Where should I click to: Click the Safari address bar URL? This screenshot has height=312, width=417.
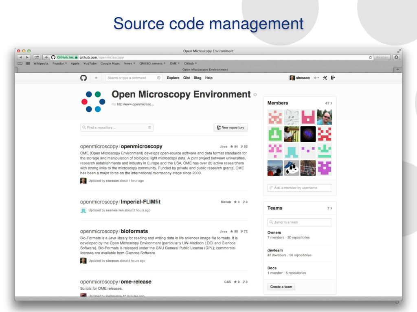(101, 57)
